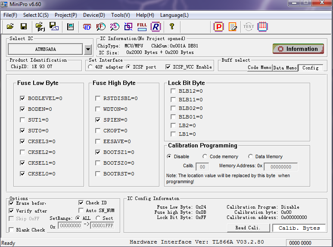The image size is (333, 247).
Task: Enable the RSTDISBL=0 checkbox
Action: click(x=98, y=98)
